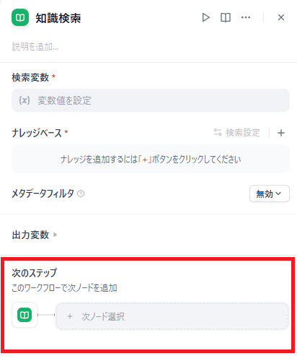Click the sliders icon beside 検索設定

[218, 132]
